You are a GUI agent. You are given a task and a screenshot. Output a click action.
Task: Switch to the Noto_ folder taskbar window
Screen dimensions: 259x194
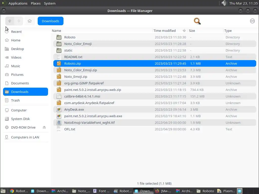pyautogui.click(x=81, y=191)
